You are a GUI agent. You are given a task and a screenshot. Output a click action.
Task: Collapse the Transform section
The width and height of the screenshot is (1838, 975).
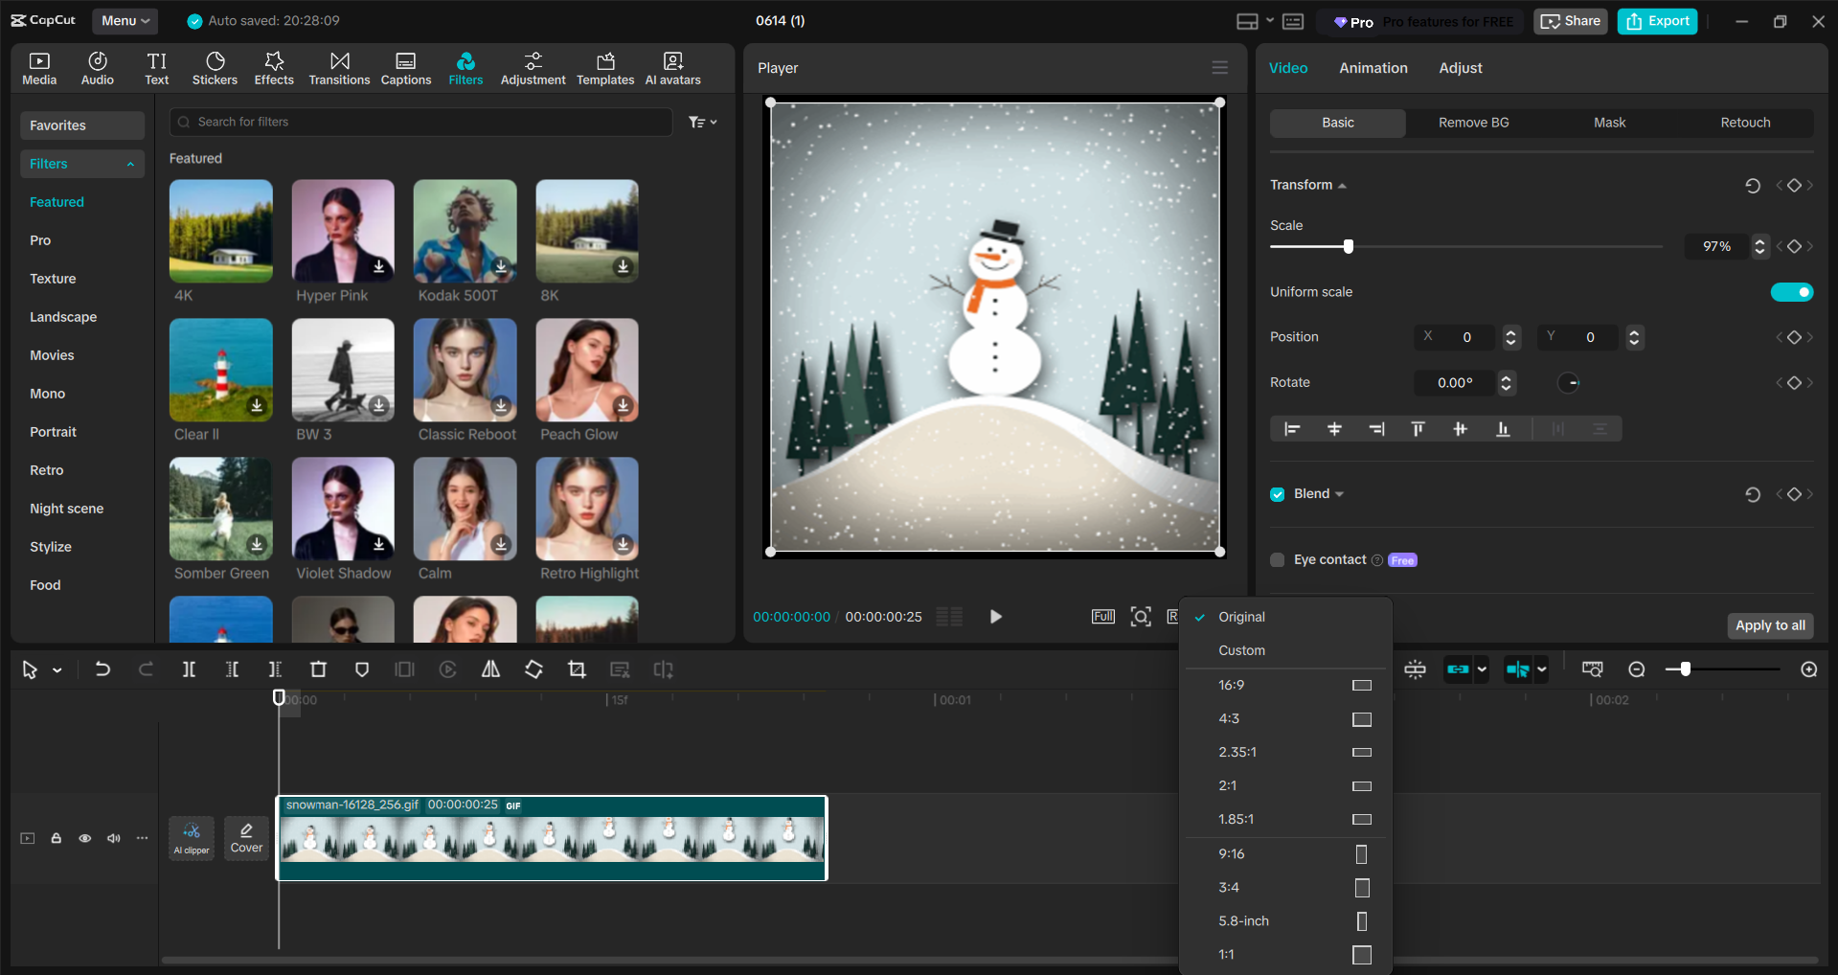[x=1343, y=185]
